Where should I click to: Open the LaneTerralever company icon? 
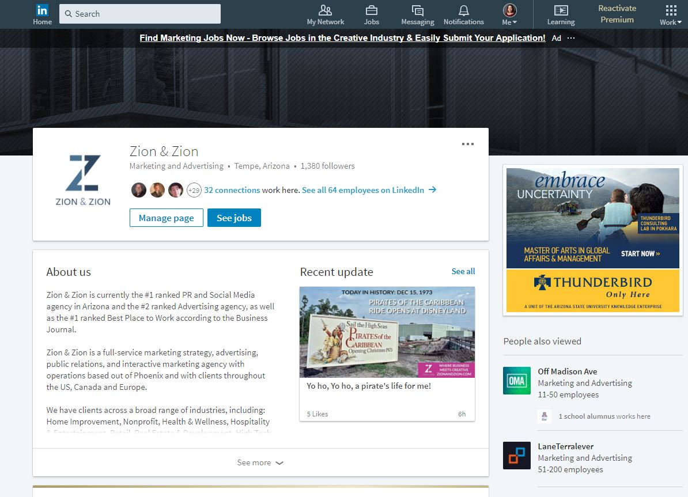516,456
